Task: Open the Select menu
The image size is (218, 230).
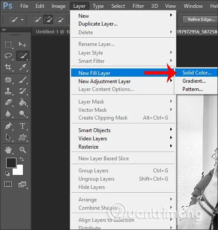Action: (118, 6)
